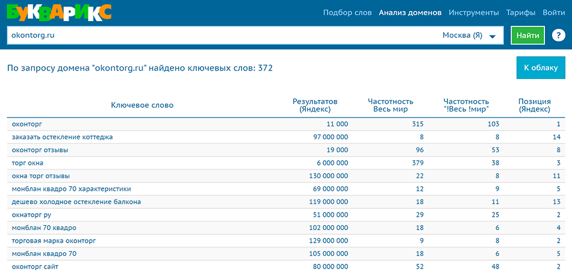Click frequency value 315
Viewport: 572px width, 271px height.
tap(418, 125)
